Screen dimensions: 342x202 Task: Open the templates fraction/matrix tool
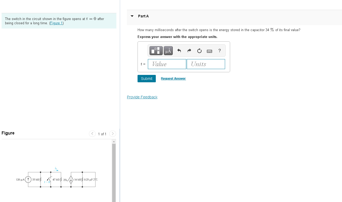pyautogui.click(x=156, y=50)
